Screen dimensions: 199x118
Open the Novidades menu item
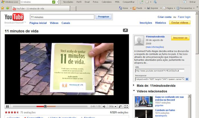[68, 2]
